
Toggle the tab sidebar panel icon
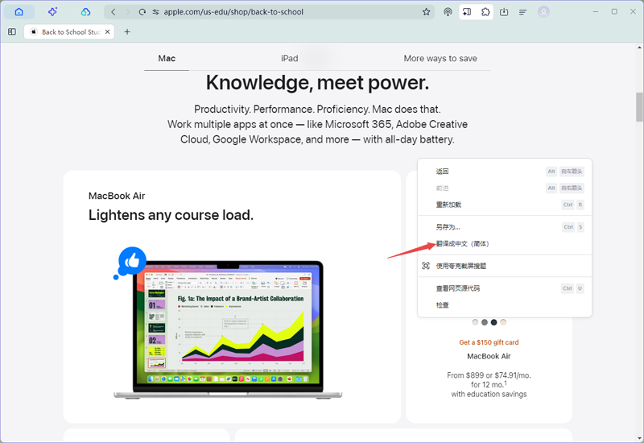(12, 31)
